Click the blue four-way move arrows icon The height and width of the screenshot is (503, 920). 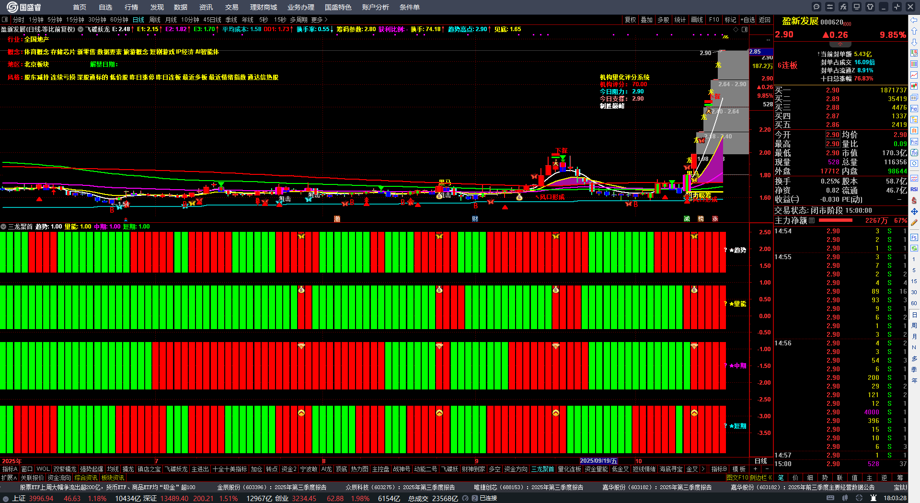(x=914, y=211)
